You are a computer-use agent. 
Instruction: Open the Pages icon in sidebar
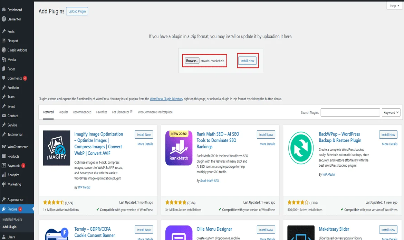click(x=4, y=69)
